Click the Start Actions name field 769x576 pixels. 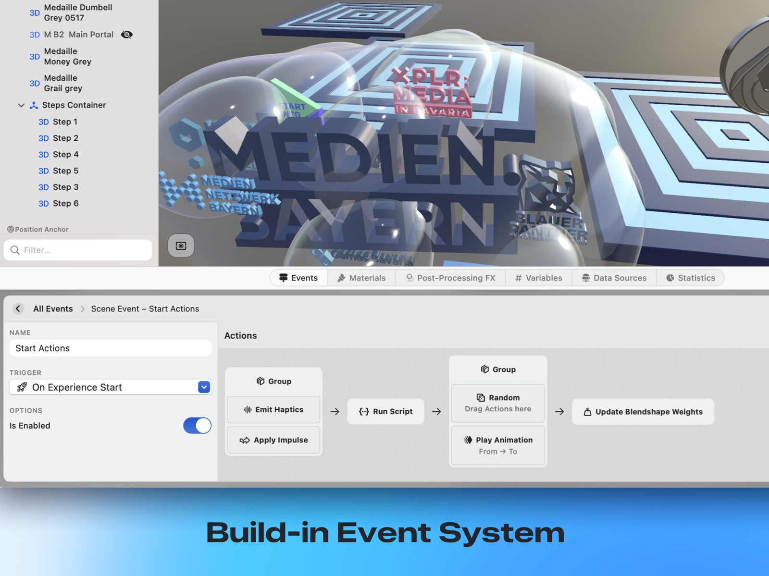(111, 348)
